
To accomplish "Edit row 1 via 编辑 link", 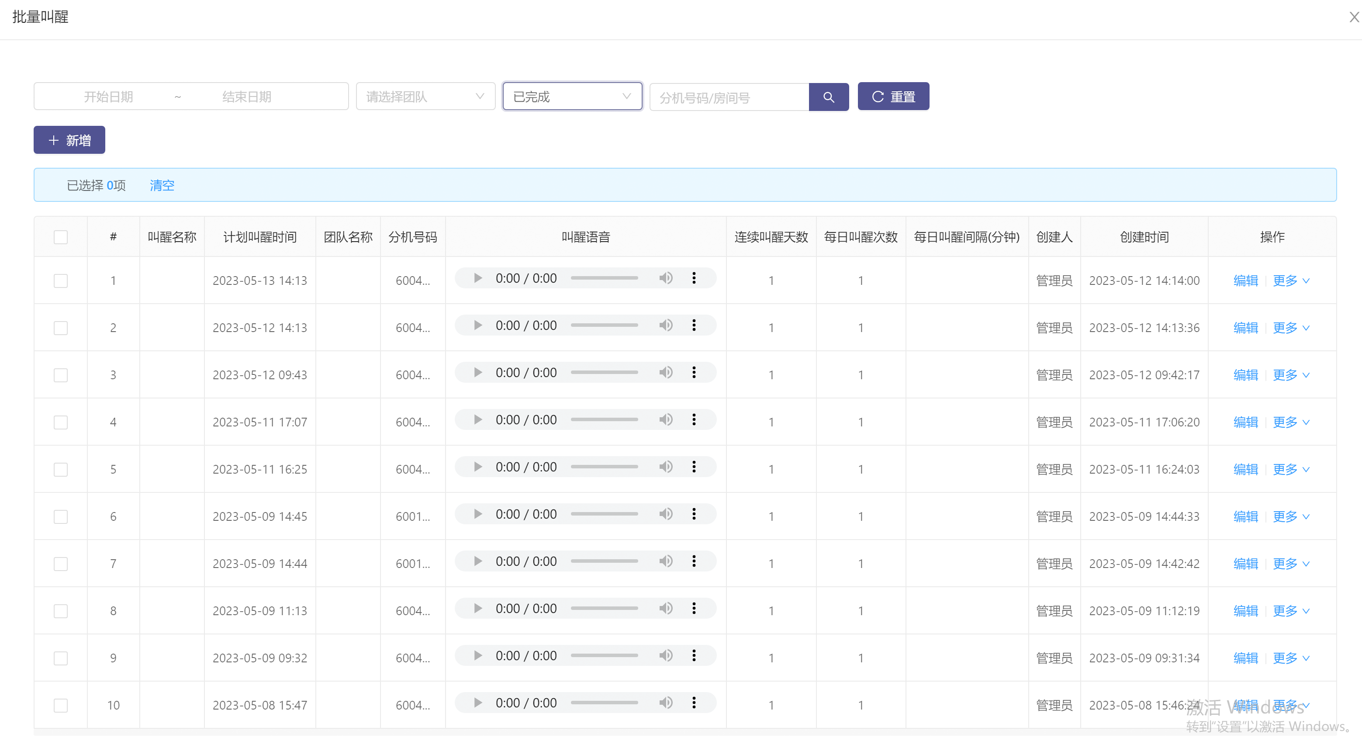I will point(1246,281).
